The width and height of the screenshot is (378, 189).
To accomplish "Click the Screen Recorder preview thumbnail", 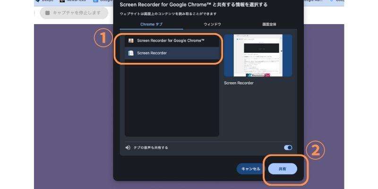I will pos(258,56).
